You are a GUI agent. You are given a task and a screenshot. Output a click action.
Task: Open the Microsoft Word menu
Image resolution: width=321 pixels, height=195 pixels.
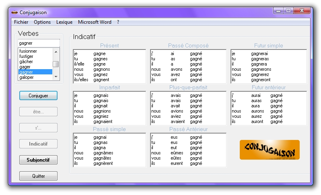tap(95, 22)
